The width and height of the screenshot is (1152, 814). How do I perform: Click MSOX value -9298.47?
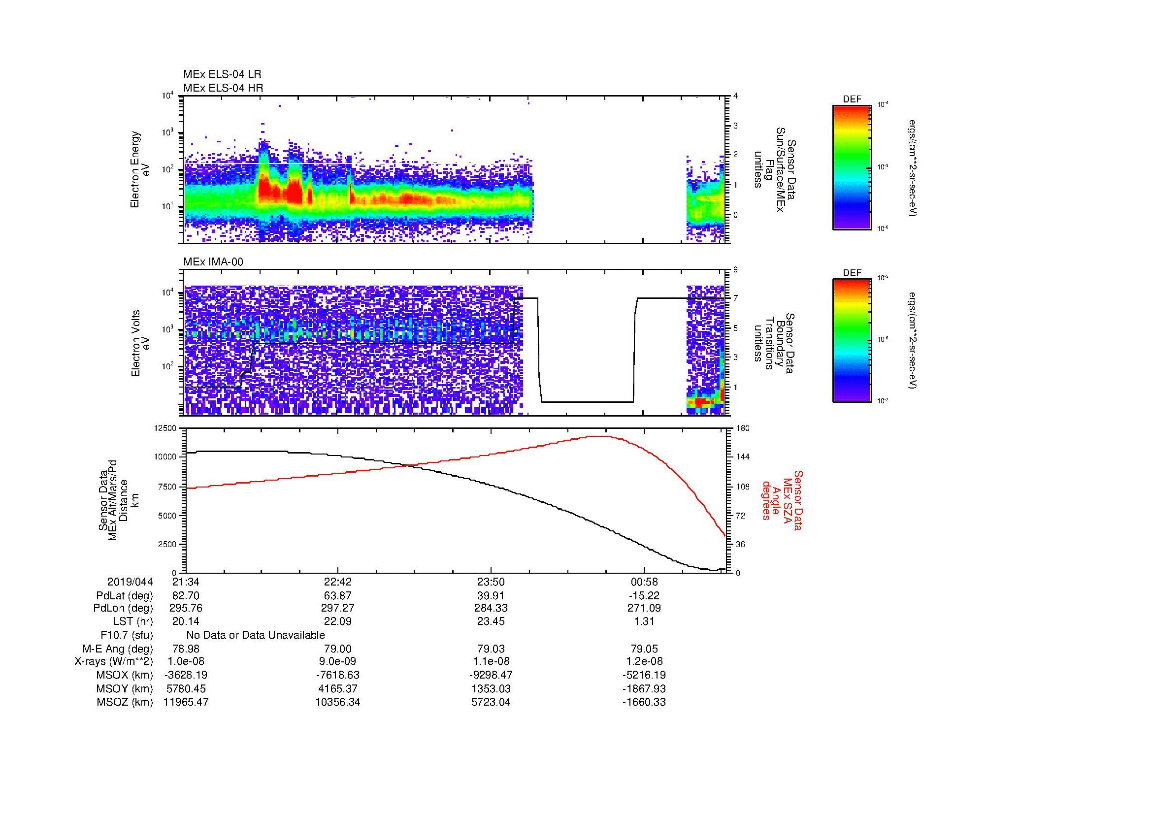(491, 675)
